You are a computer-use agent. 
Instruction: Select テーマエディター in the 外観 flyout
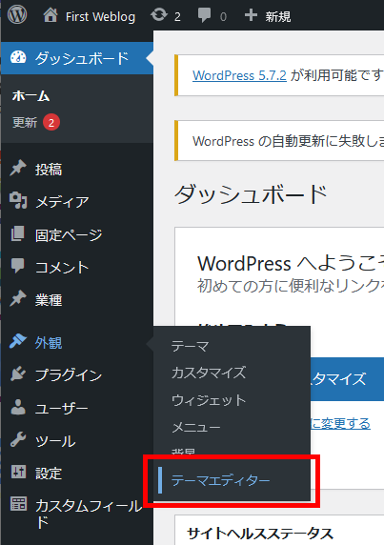pos(221,480)
